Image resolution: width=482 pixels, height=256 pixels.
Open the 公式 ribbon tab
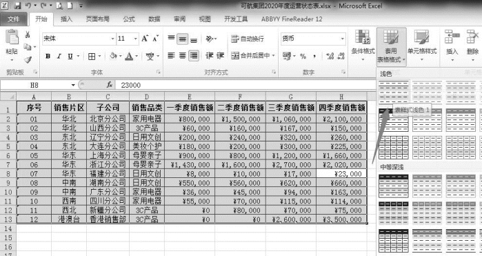(129, 19)
